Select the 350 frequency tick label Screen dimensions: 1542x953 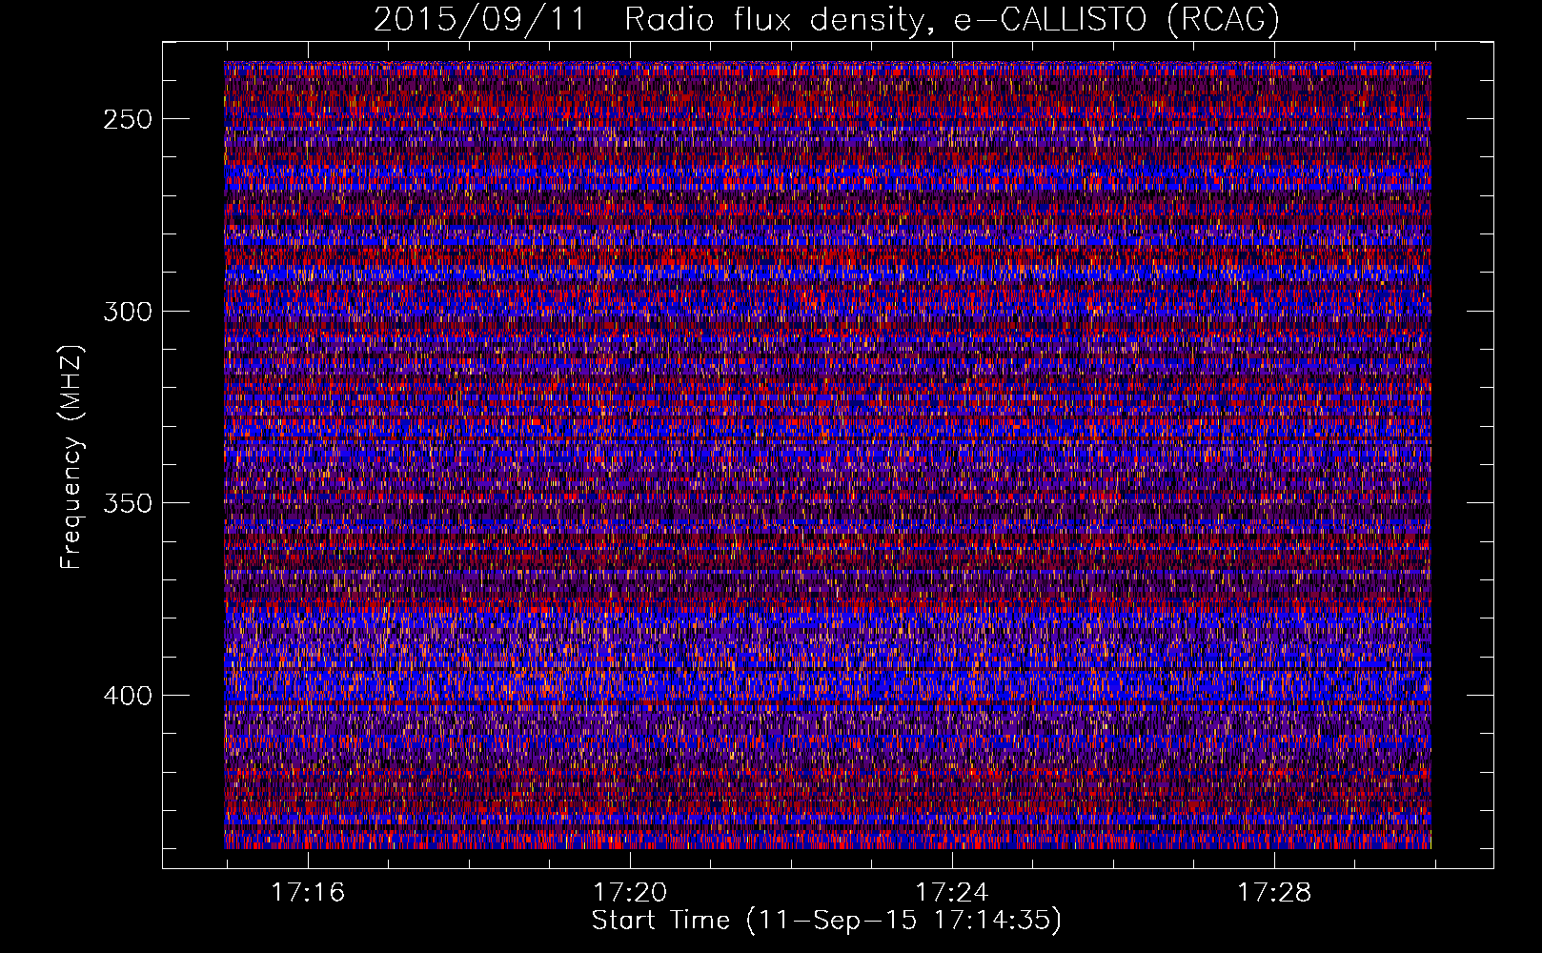[128, 503]
